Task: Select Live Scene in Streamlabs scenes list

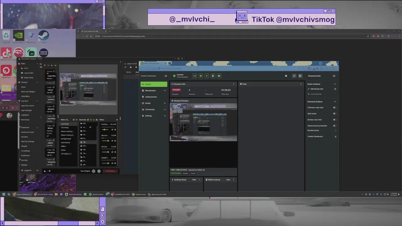Action: (68, 124)
